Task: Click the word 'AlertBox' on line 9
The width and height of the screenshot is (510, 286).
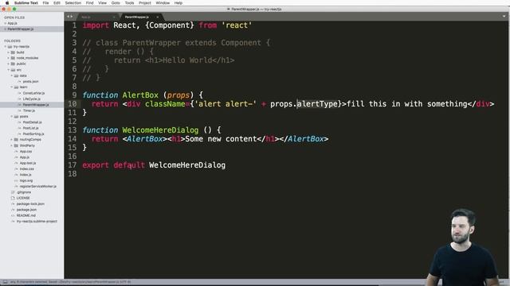Action: click(140, 95)
